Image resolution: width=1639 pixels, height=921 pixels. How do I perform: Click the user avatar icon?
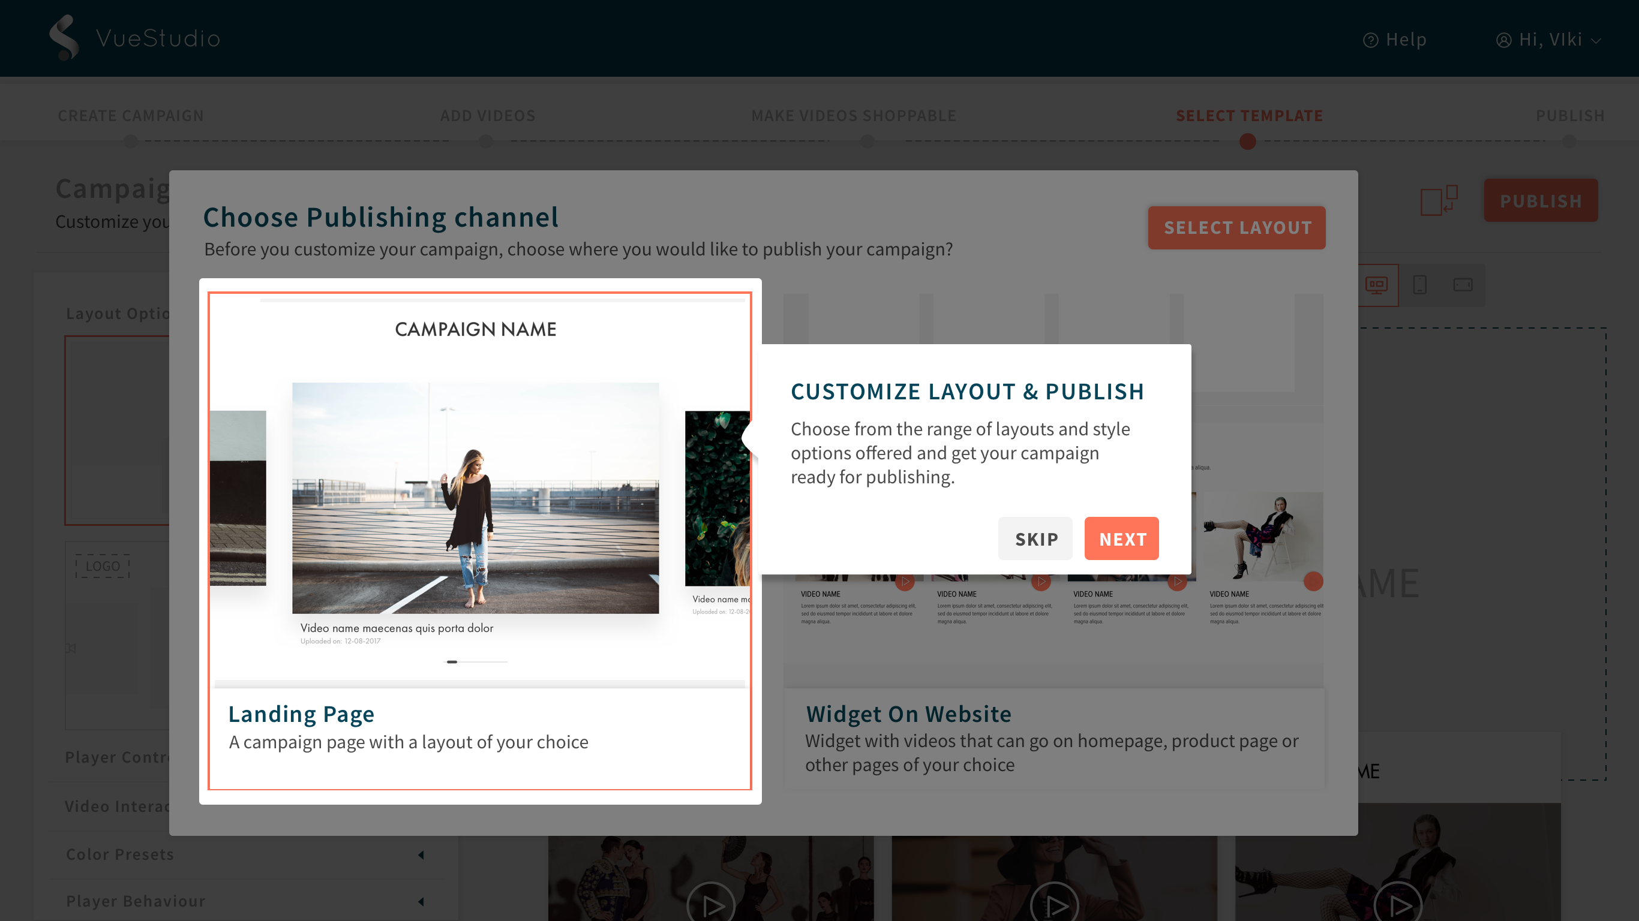click(x=1503, y=40)
